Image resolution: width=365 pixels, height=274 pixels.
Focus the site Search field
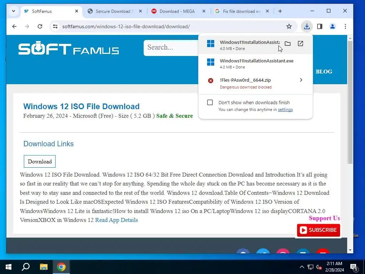171,47
